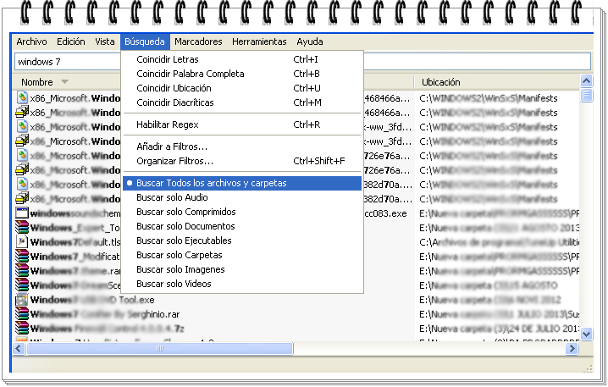Viewport: 608px width, 387px height.
Task: Open the Vista menu
Action: click(x=105, y=41)
